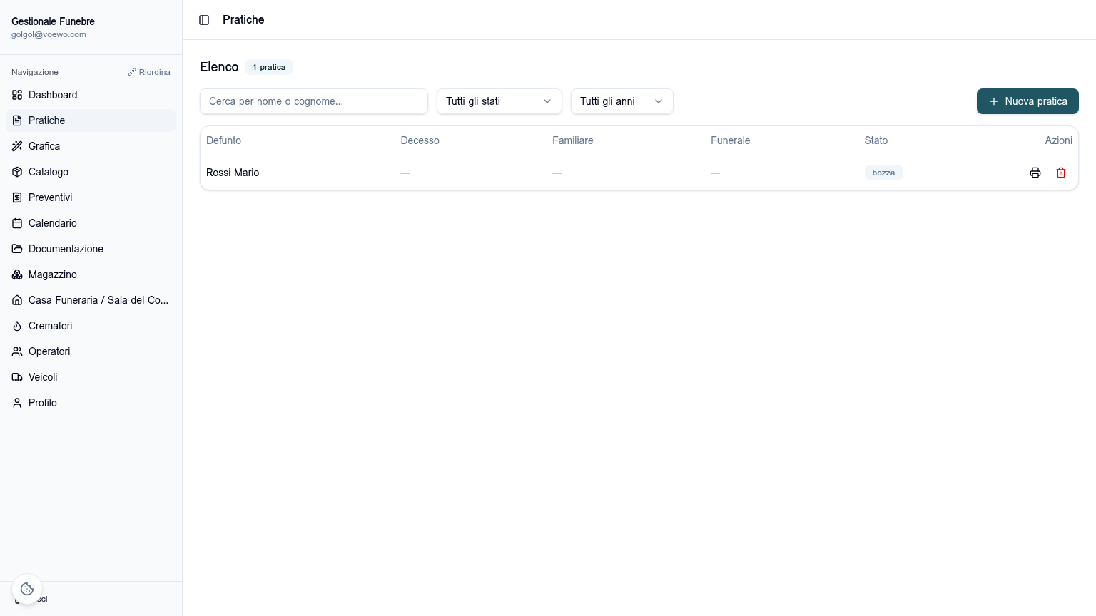The image size is (1096, 616).
Task: Create a Nuova pratica
Action: coord(1027,101)
